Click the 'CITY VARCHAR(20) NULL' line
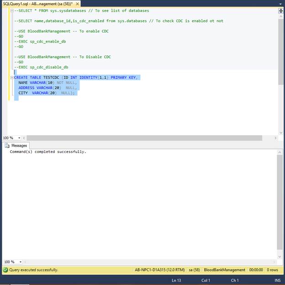285x285 pixels. [46, 93]
